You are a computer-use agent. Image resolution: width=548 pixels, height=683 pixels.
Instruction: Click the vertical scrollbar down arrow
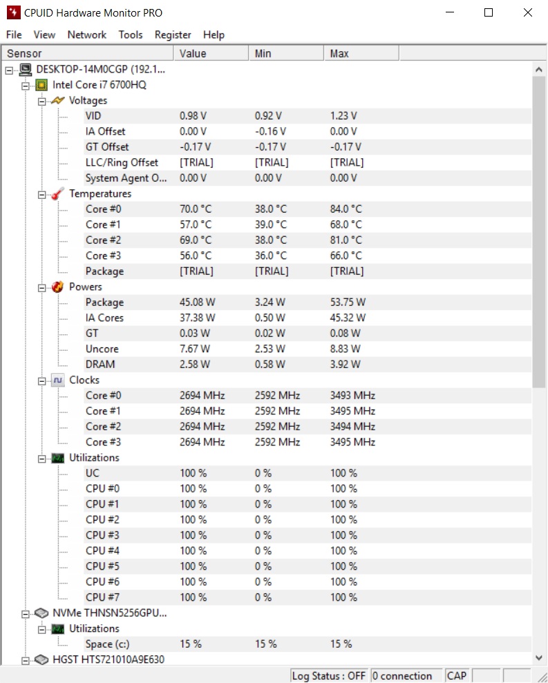[539, 657]
